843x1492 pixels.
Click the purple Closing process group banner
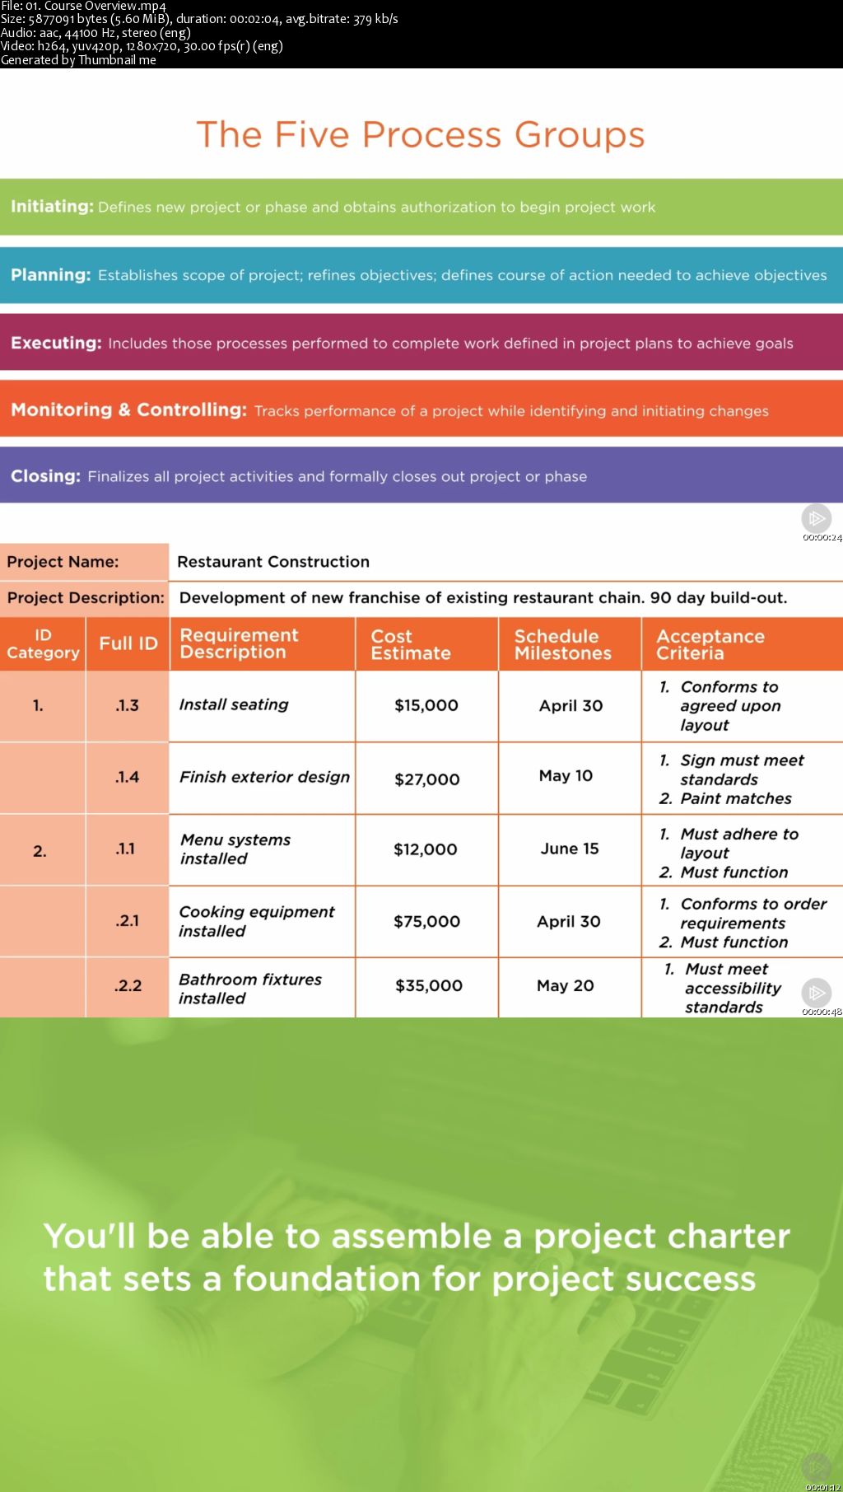click(421, 475)
